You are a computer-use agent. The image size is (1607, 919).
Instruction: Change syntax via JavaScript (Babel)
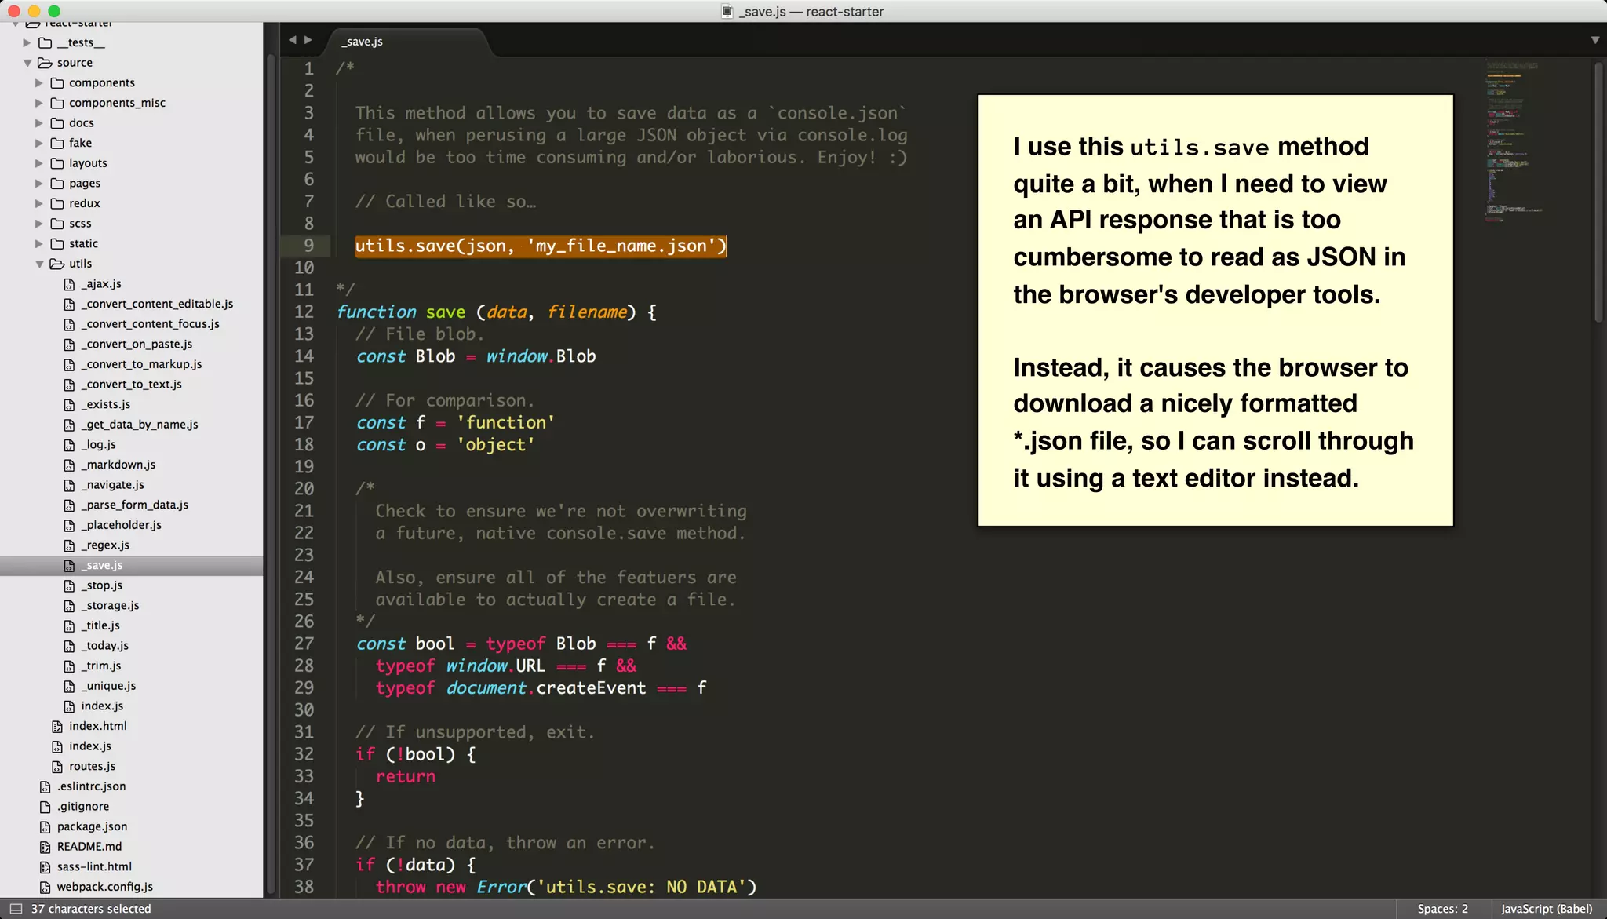pos(1547,909)
